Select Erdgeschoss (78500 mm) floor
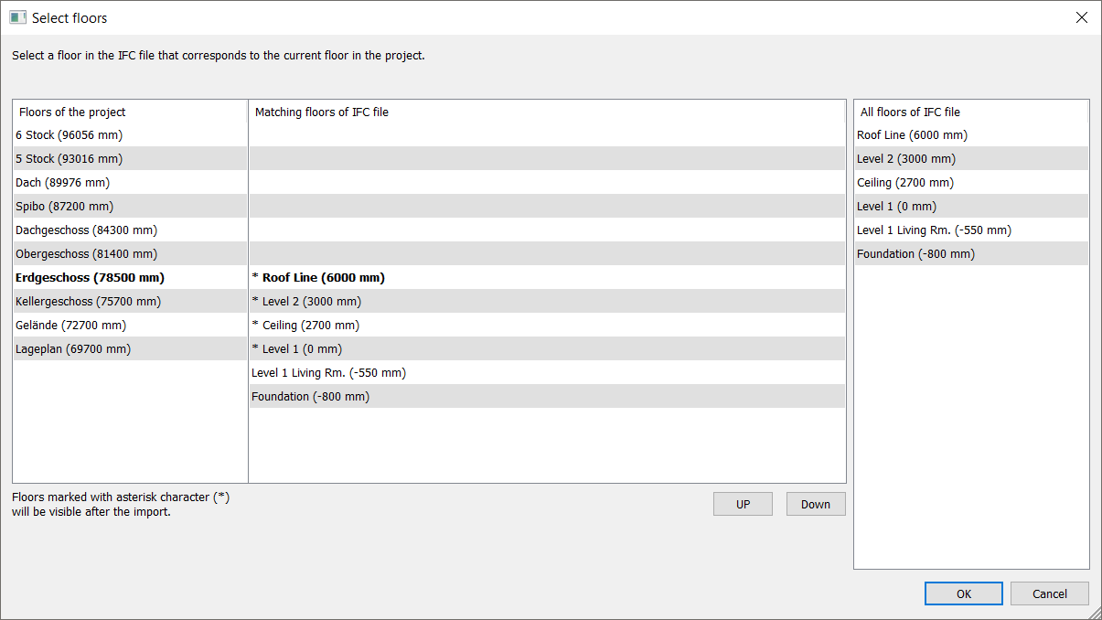This screenshot has width=1102, height=620. [130, 277]
